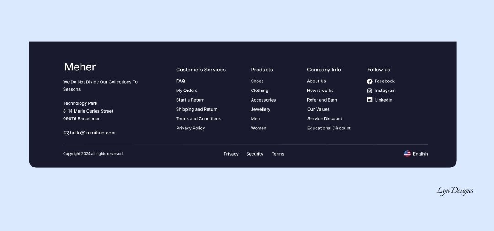Image resolution: width=494 pixels, height=231 pixels.
Task: Select the Women category
Action: tap(258, 128)
